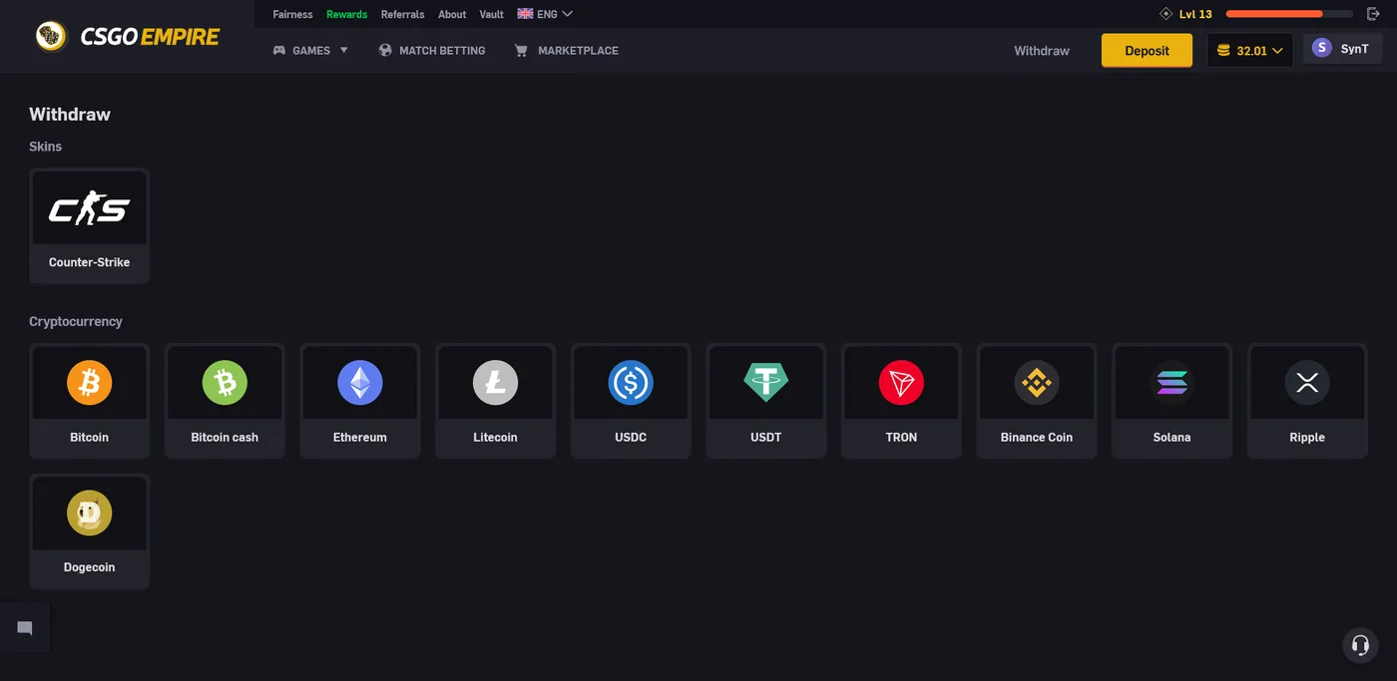Select the Dogecoin coin icon

click(x=90, y=513)
